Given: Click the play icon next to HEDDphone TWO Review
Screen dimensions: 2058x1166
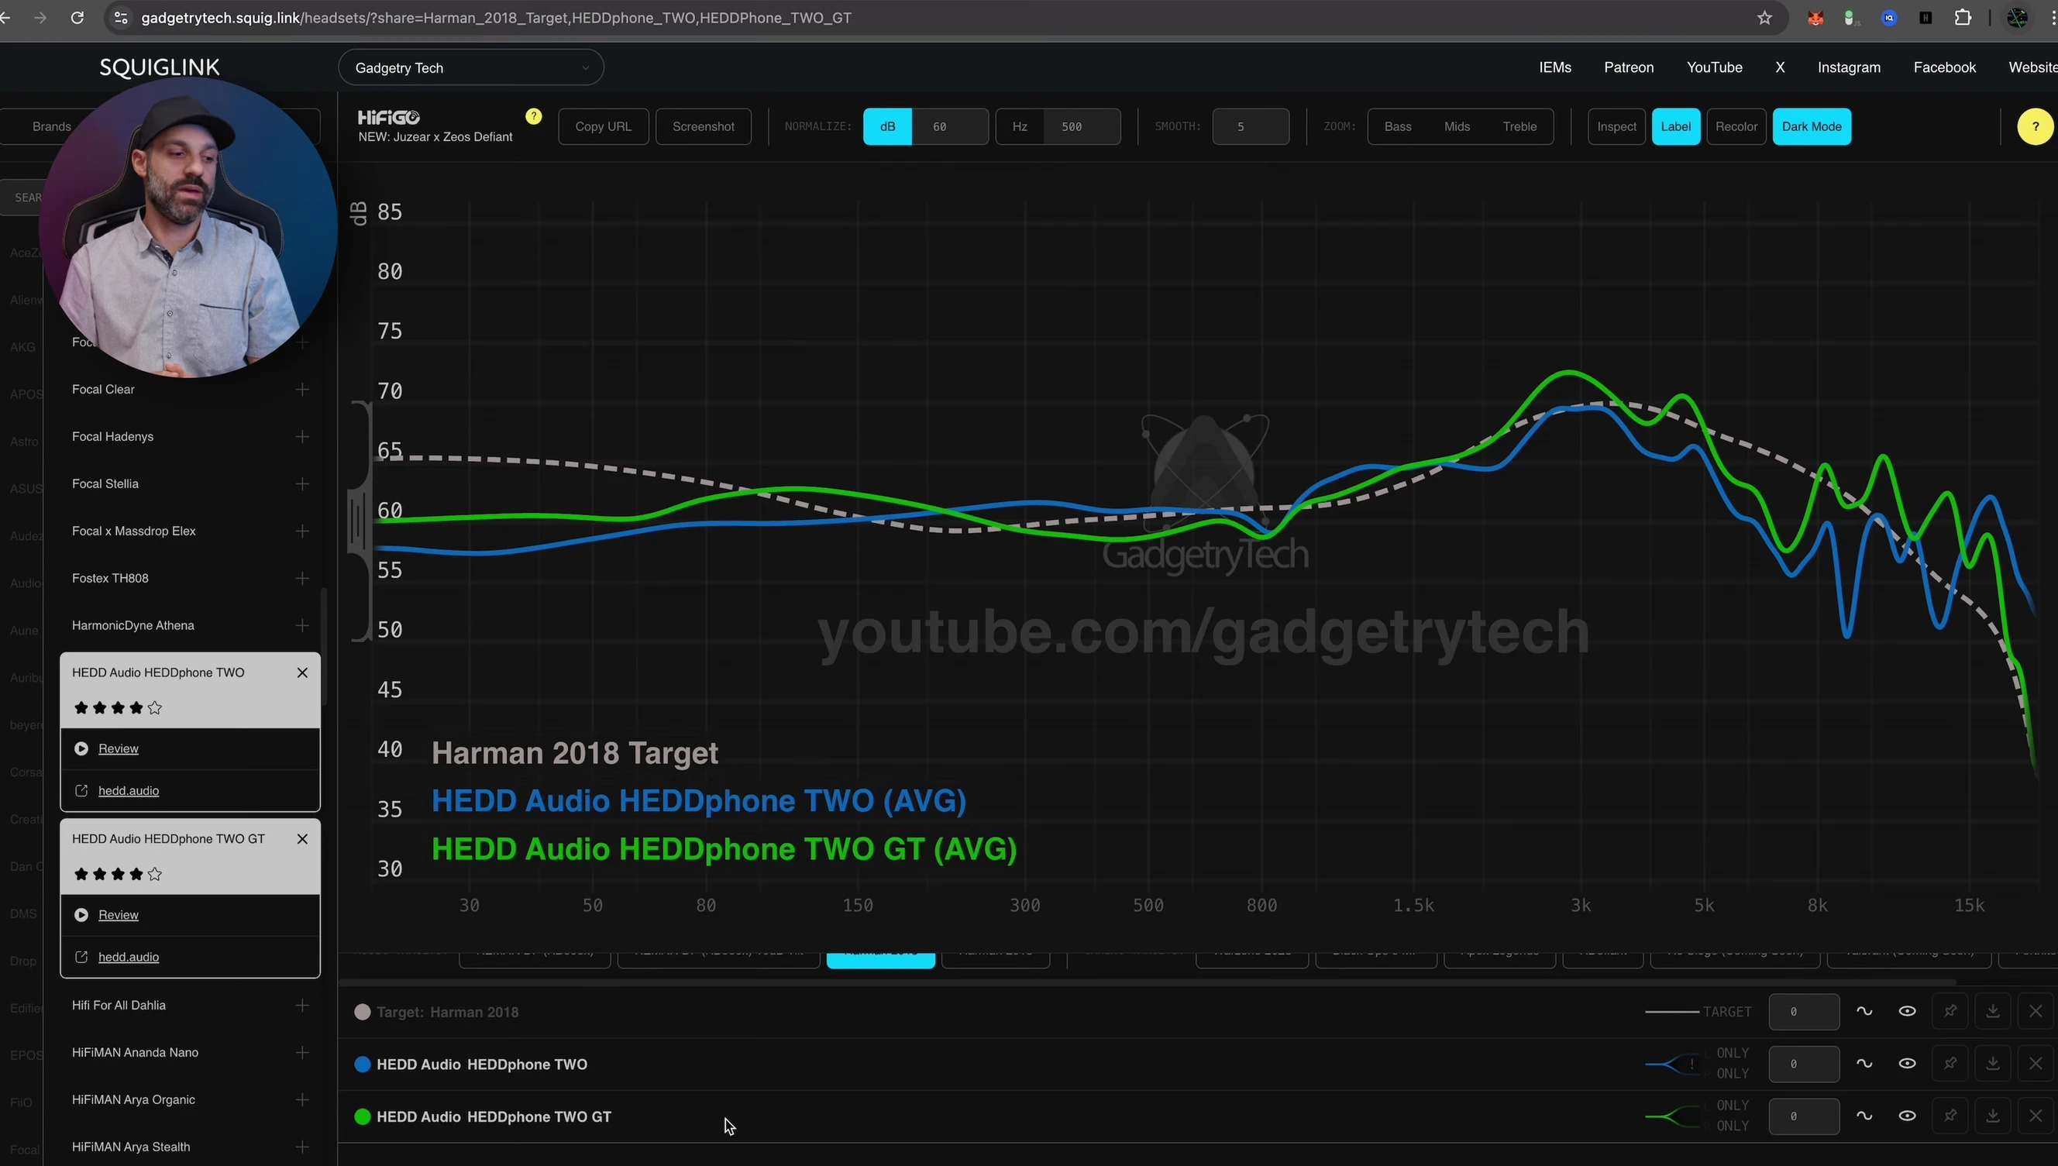Looking at the screenshot, I should tap(81, 748).
